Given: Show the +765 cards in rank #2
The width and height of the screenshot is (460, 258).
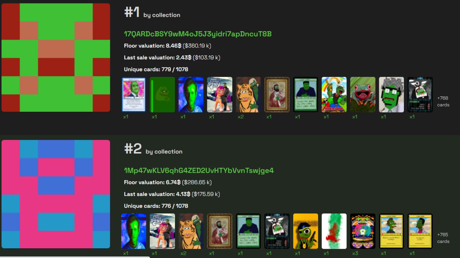Looking at the screenshot, I should point(443,238).
